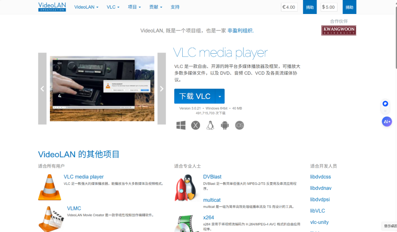Expand the download VLC options arrow
This screenshot has width=397, height=232.
(x=219, y=96)
